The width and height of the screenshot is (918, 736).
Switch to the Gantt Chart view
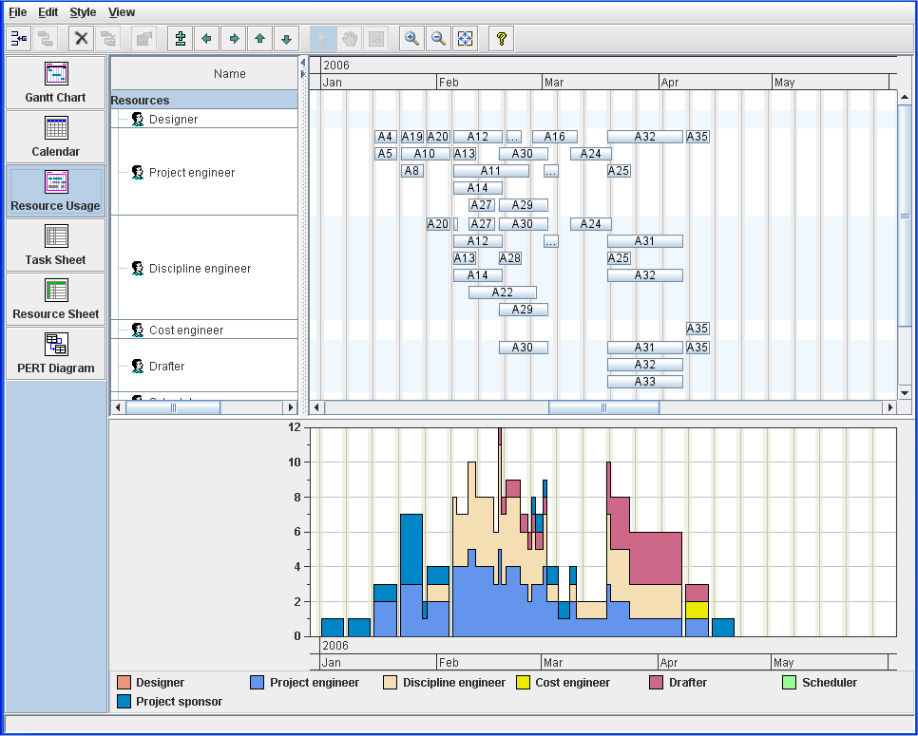[x=55, y=83]
